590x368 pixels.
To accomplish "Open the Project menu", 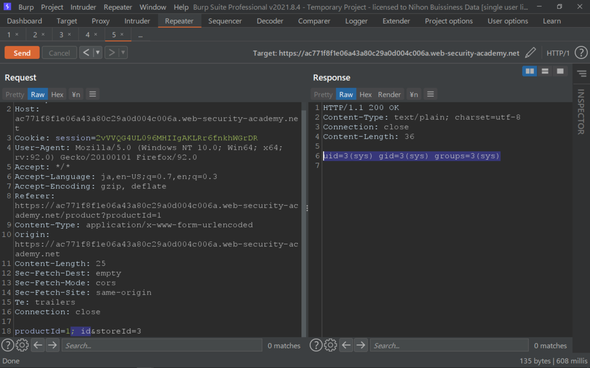I will pos(52,7).
